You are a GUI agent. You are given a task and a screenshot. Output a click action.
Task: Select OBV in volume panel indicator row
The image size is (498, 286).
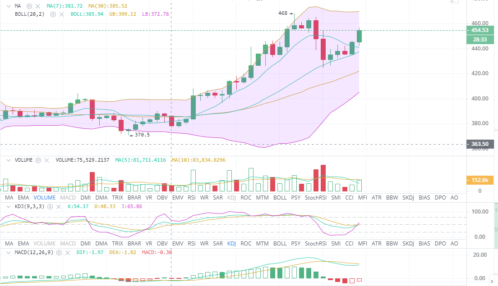click(162, 198)
